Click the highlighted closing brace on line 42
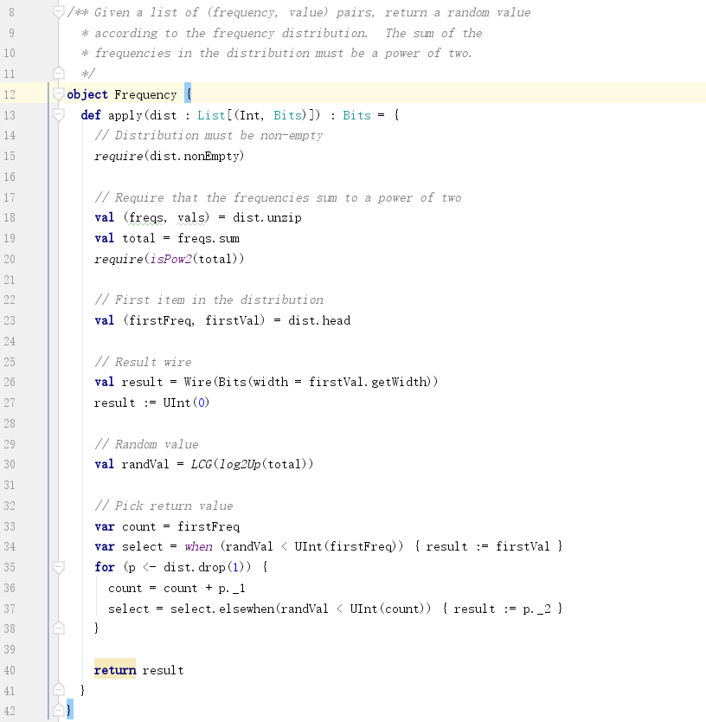This screenshot has height=722, width=706. click(x=69, y=710)
